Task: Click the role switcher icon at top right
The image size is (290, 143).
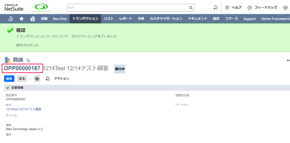Action: [285, 7]
